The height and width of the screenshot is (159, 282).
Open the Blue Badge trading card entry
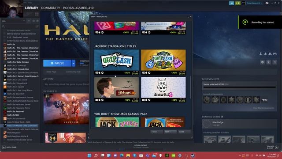[240, 124]
